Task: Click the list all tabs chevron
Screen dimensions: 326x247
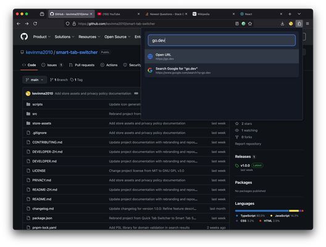Action: pos(299,14)
